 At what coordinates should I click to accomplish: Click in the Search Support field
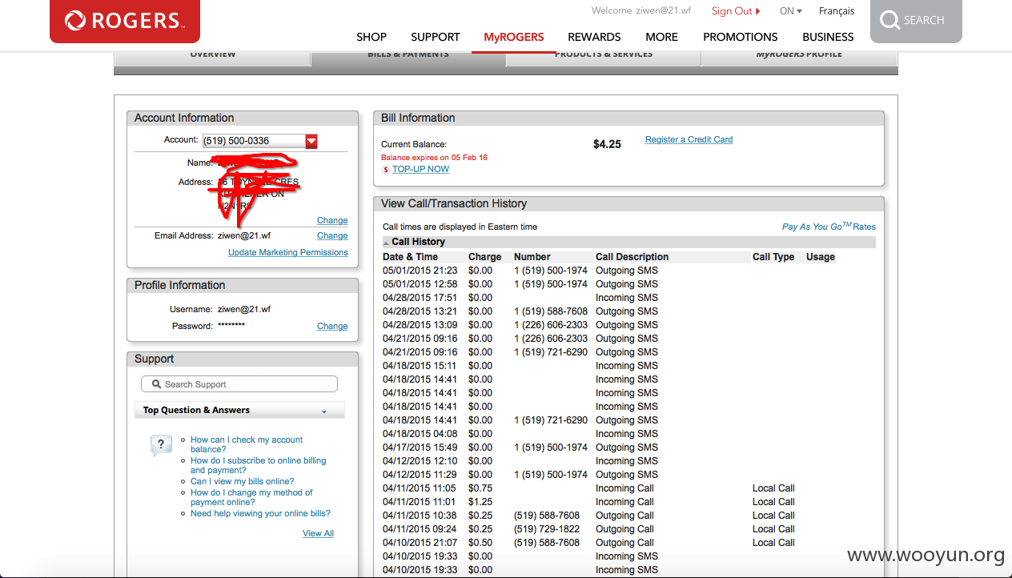coord(239,384)
